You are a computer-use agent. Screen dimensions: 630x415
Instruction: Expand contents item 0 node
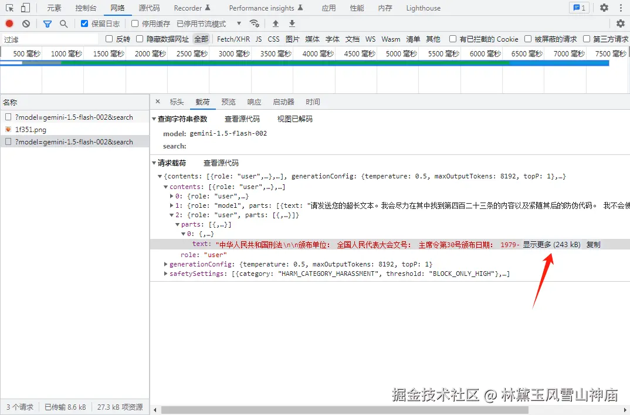click(x=171, y=196)
